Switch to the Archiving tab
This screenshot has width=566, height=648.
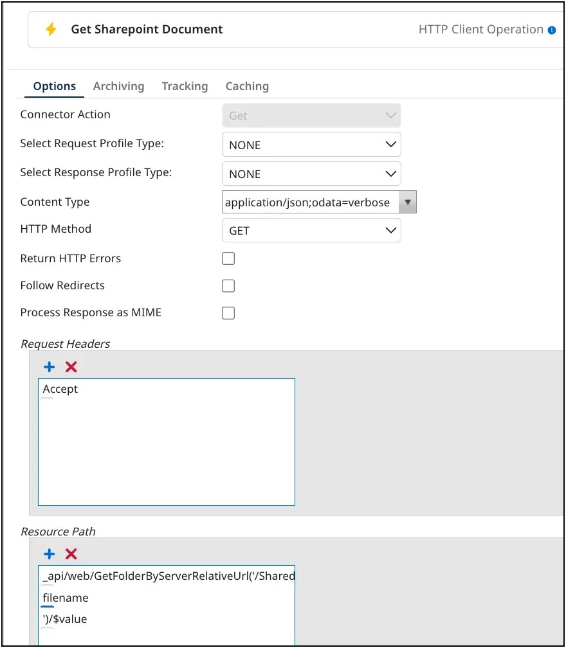tap(118, 85)
